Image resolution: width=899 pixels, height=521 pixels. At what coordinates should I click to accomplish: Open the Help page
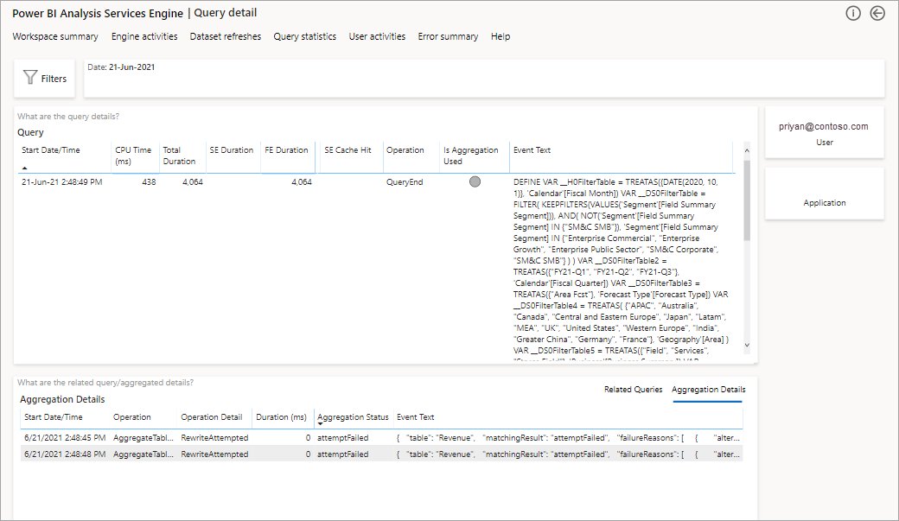click(500, 36)
